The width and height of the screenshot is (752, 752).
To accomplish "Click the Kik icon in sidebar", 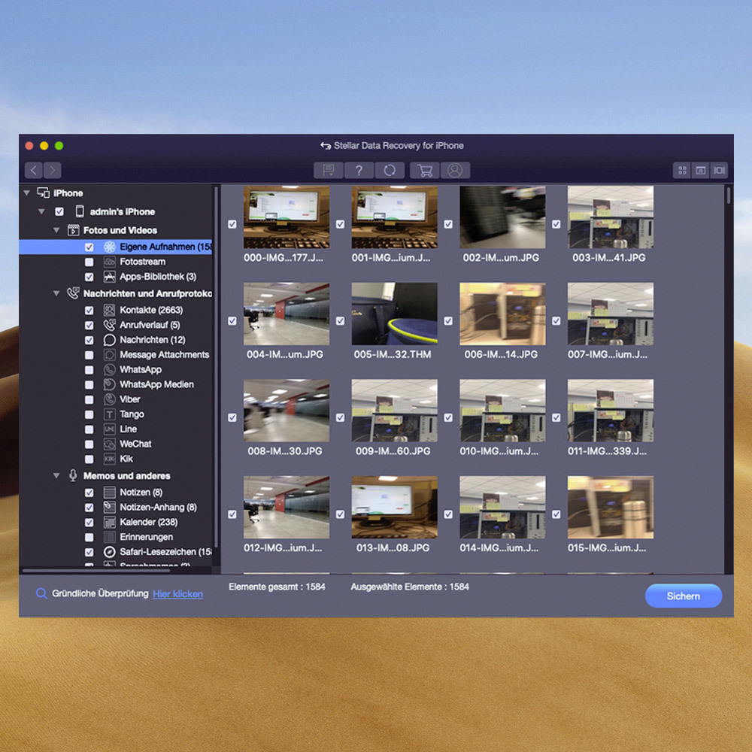I will tap(109, 459).
